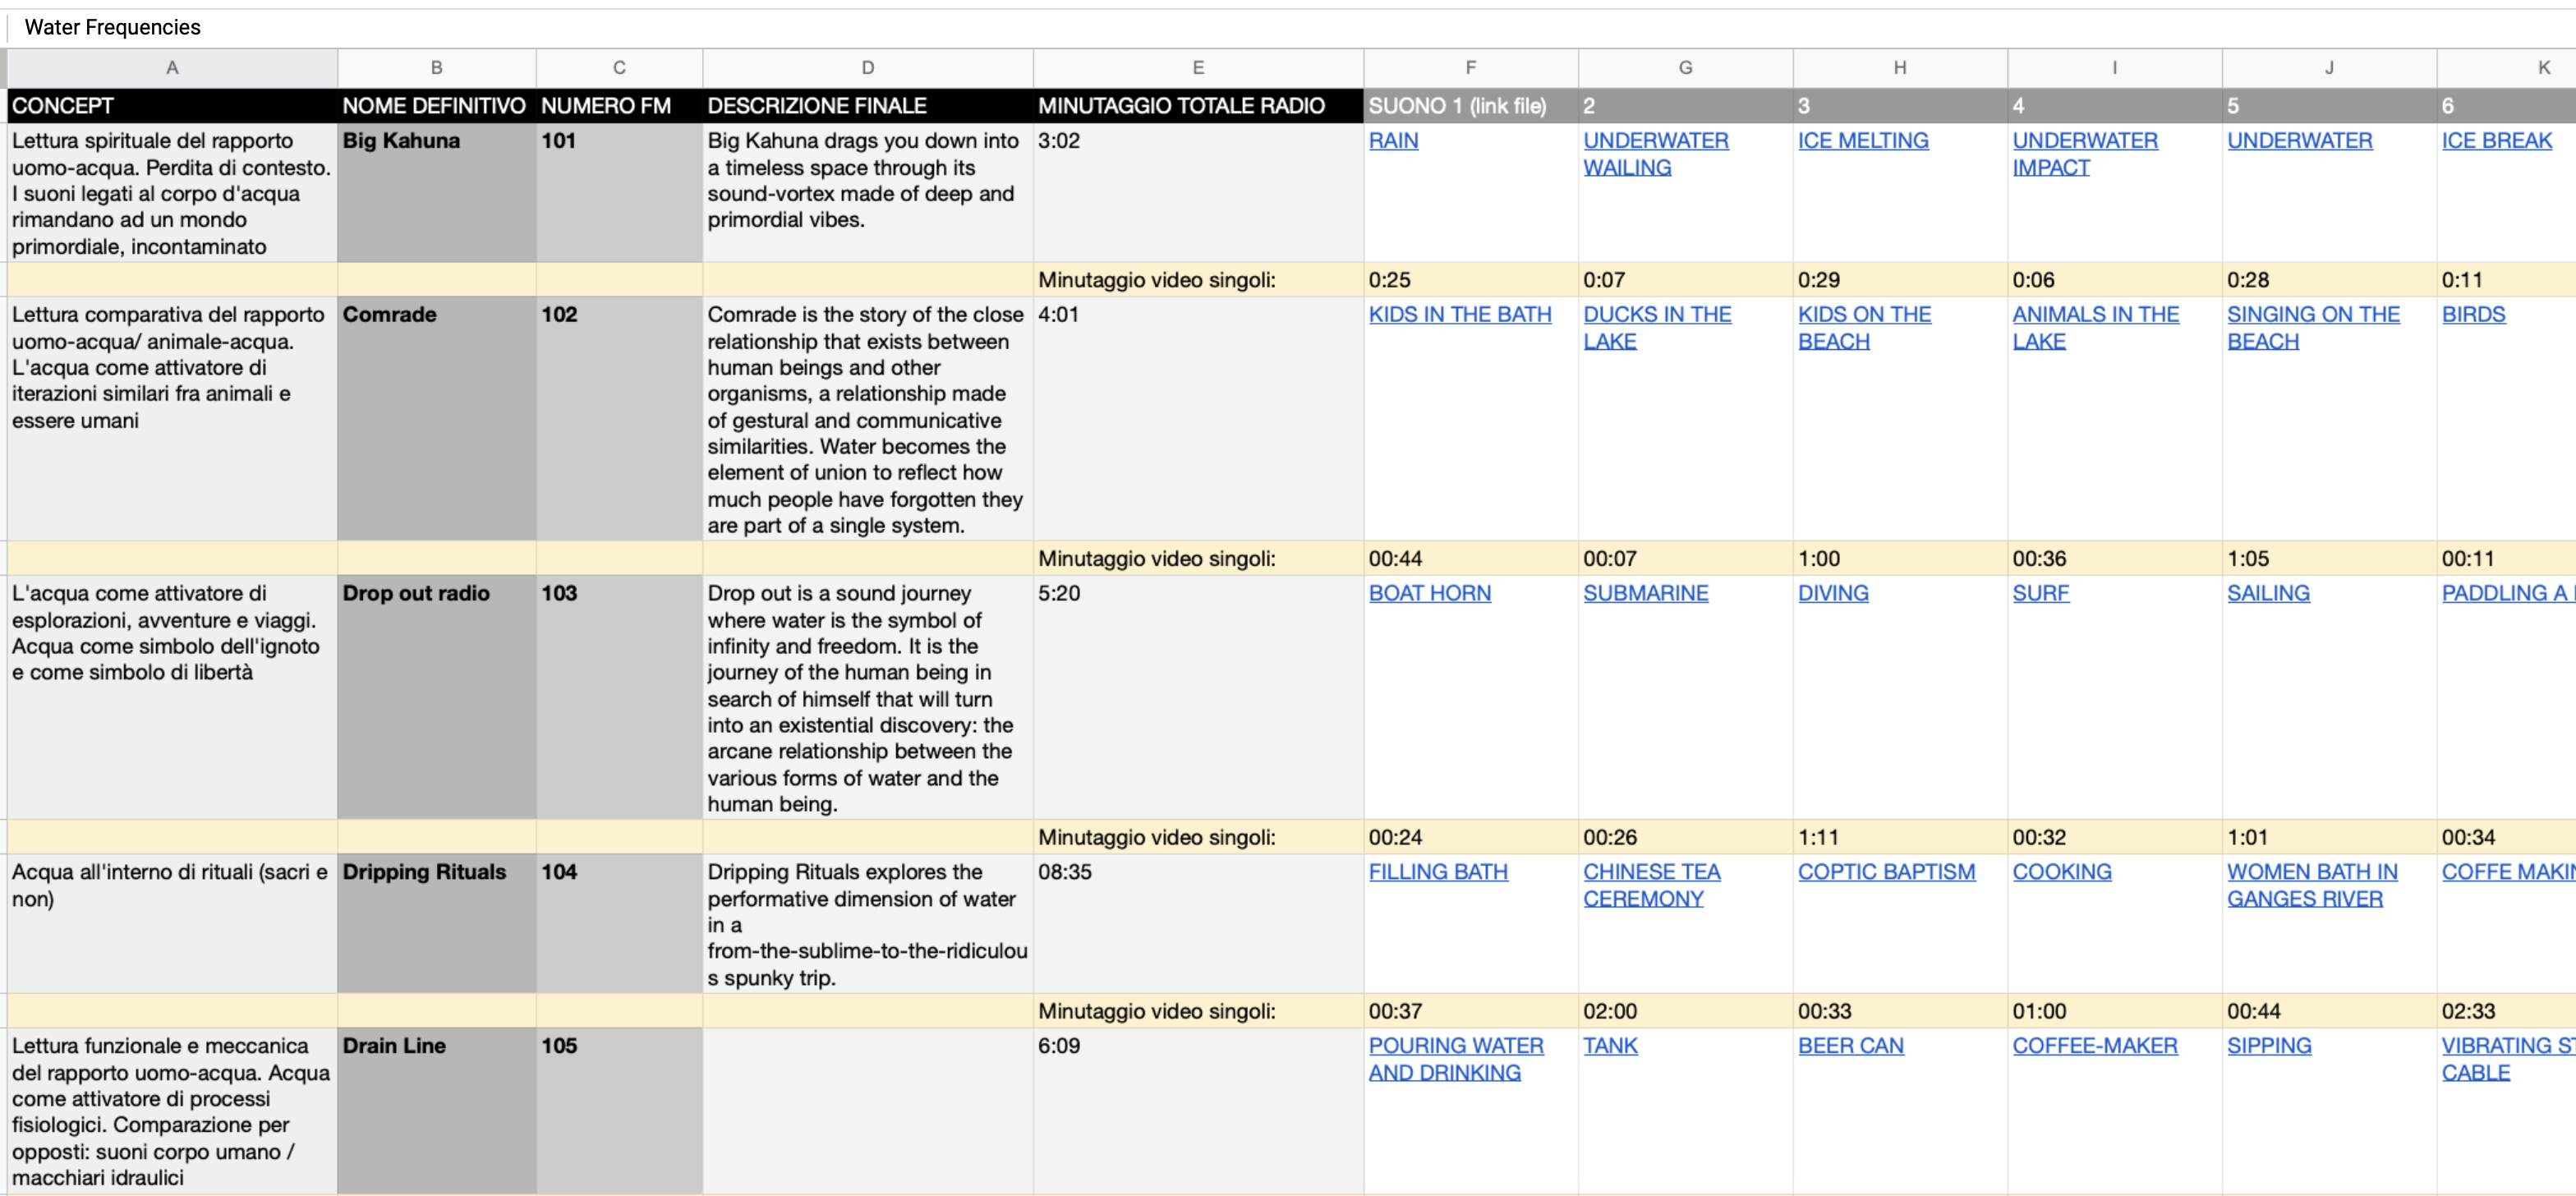Select the Drop out radio name cell
The image size is (2576, 1196).
coord(437,697)
